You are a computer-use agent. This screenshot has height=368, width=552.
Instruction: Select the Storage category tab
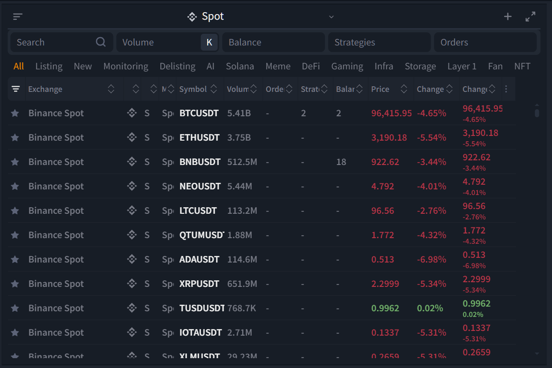420,66
